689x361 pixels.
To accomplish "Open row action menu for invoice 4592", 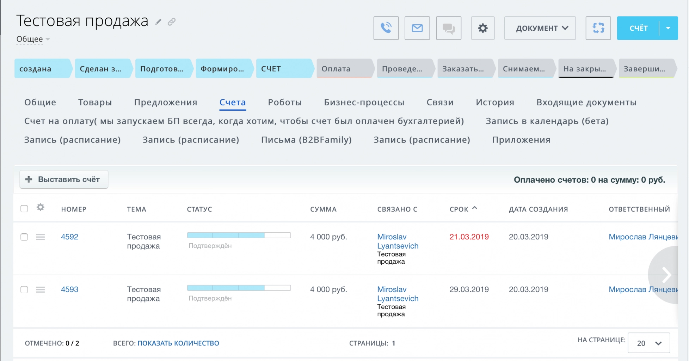I will click(40, 237).
